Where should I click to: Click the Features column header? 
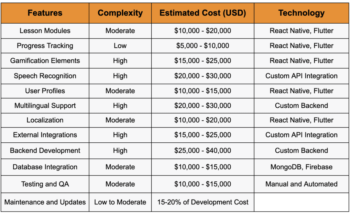45,13
